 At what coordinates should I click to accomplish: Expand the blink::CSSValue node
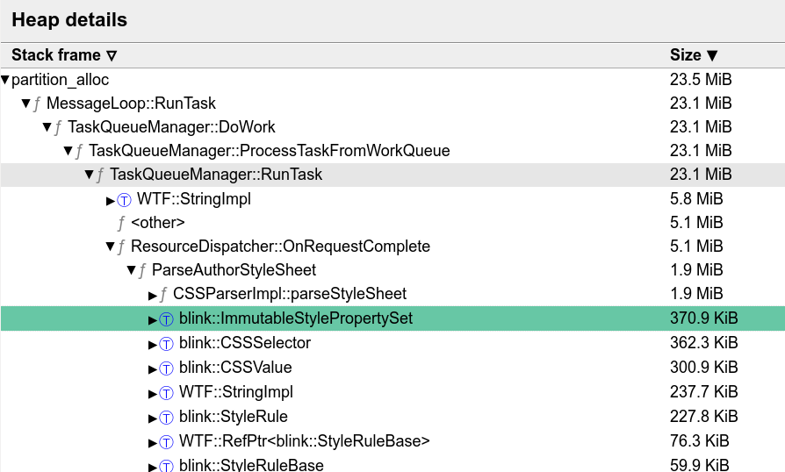pyautogui.click(x=153, y=368)
